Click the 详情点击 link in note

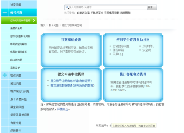(x=63, y=109)
